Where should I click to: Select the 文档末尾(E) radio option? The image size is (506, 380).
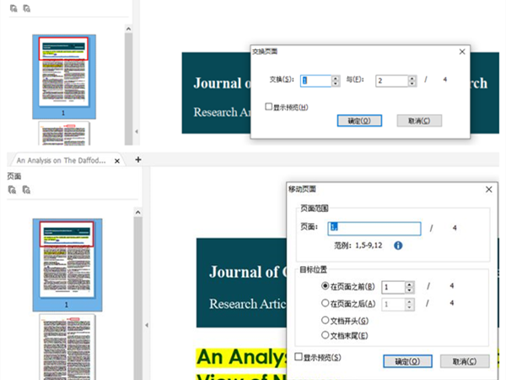coord(326,336)
